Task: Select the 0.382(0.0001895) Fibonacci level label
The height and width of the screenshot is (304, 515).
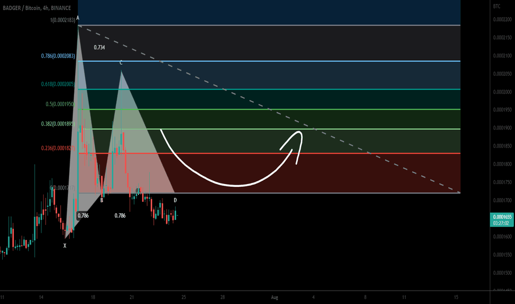Action: tap(58, 124)
